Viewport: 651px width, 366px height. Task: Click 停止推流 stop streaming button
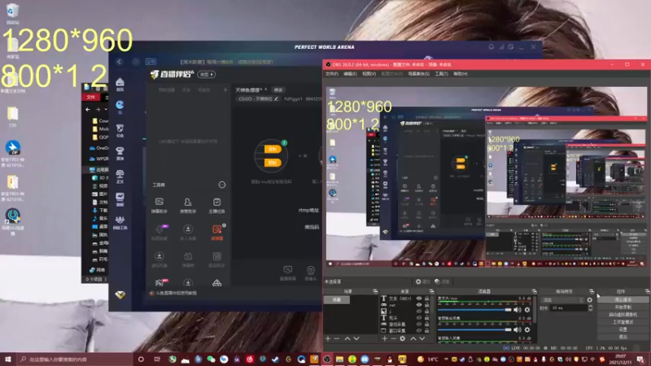pyautogui.click(x=623, y=299)
